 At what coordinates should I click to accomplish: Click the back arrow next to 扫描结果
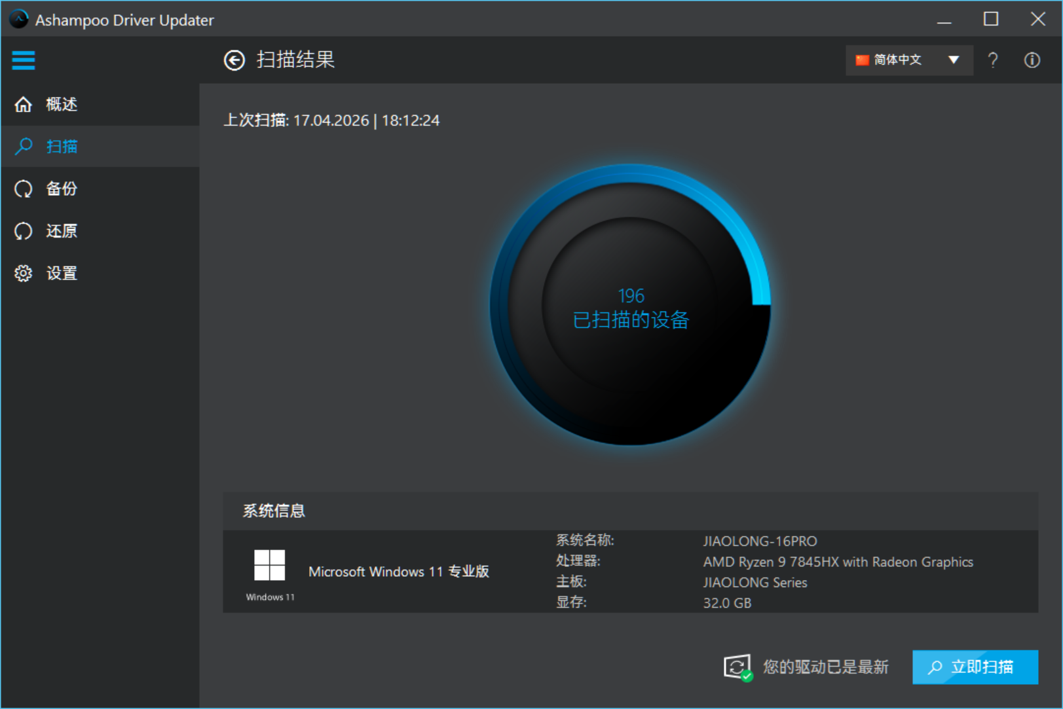click(234, 60)
